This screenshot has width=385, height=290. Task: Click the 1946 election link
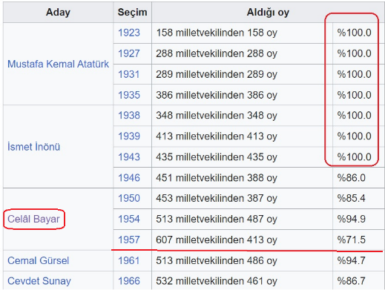pyautogui.click(x=129, y=178)
